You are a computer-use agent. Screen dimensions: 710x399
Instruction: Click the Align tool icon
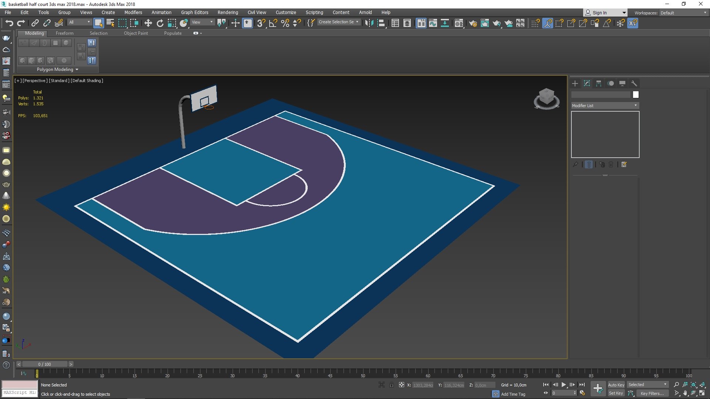pyautogui.click(x=381, y=23)
